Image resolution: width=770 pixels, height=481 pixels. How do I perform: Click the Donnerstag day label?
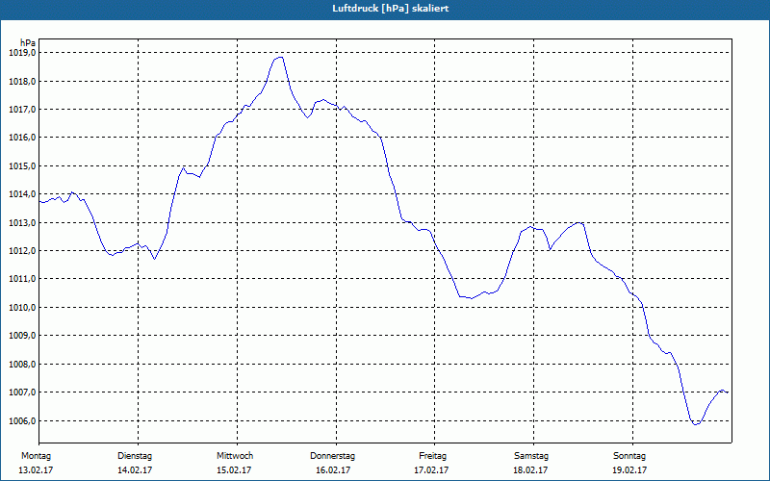tap(332, 456)
